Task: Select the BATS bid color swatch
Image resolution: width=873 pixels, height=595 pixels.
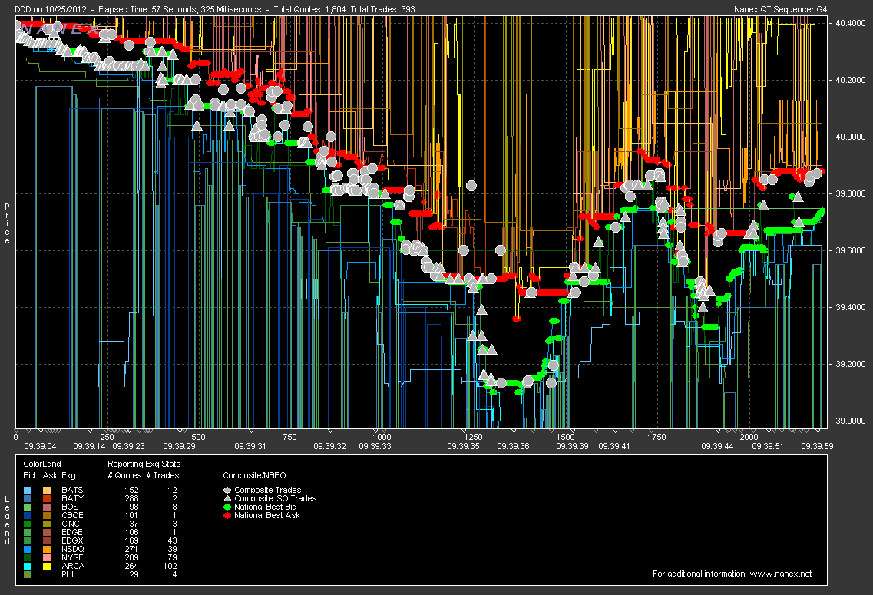Action: click(x=28, y=491)
